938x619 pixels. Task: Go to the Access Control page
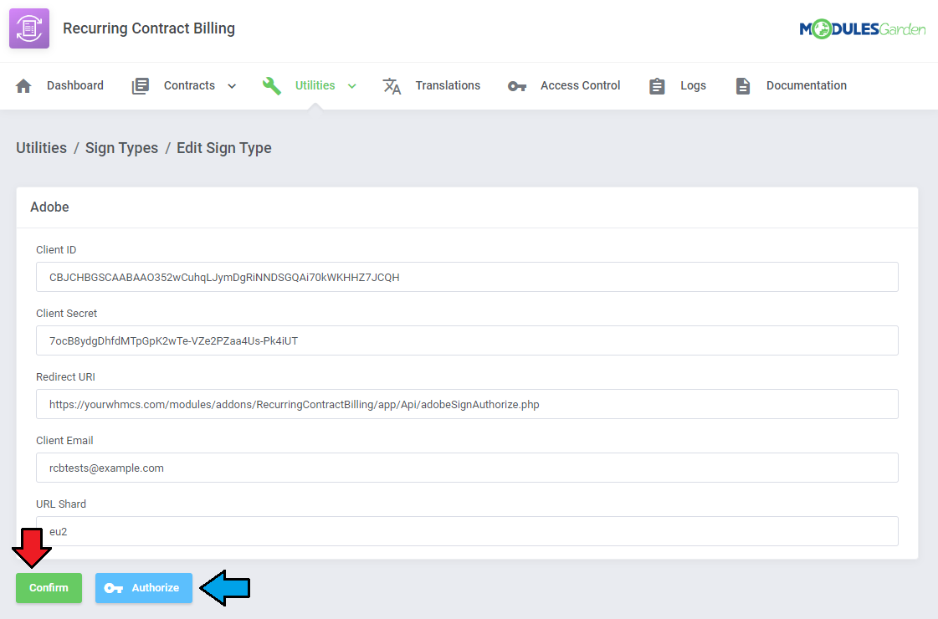(580, 85)
